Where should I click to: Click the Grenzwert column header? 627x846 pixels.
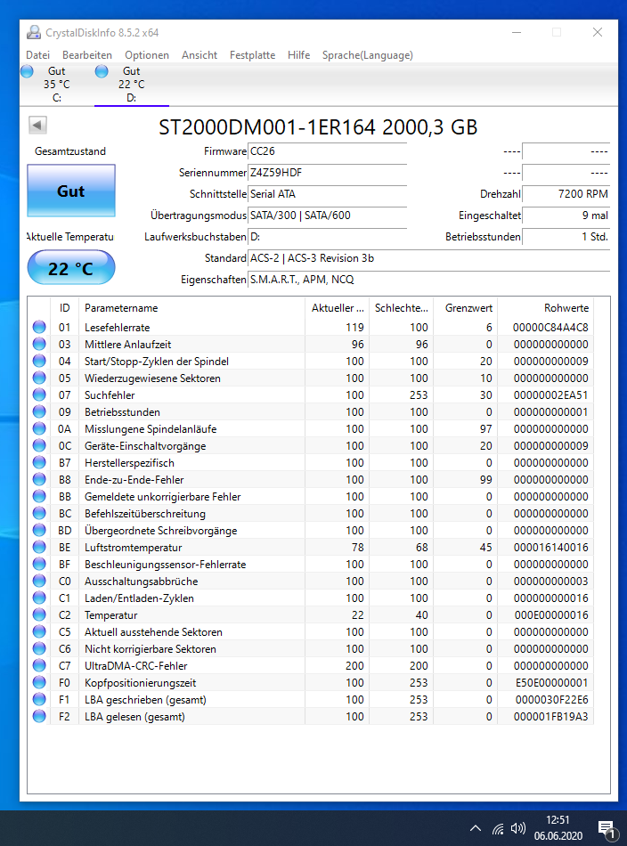click(x=466, y=308)
